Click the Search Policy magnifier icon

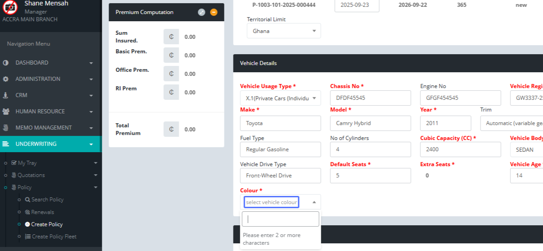28,200
